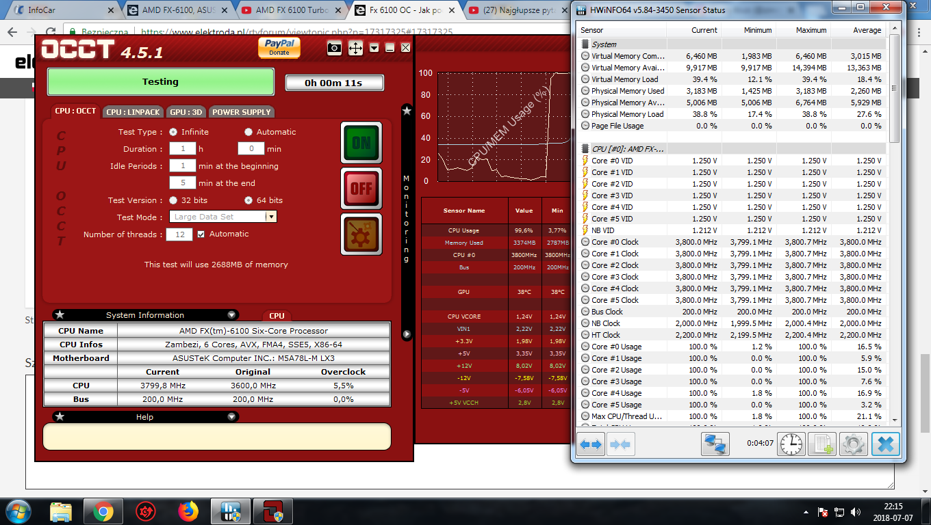Switch to HWiNFO taskbar icon
931x525 pixels.
230,511
